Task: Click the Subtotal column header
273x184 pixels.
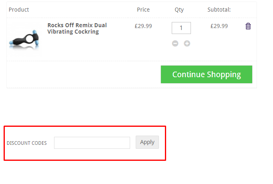Action: point(219,10)
